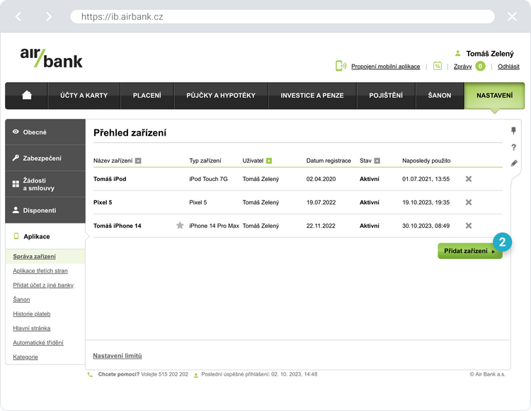Switch to Investice a penze tab
The height and width of the screenshot is (411, 531).
pyautogui.click(x=312, y=95)
